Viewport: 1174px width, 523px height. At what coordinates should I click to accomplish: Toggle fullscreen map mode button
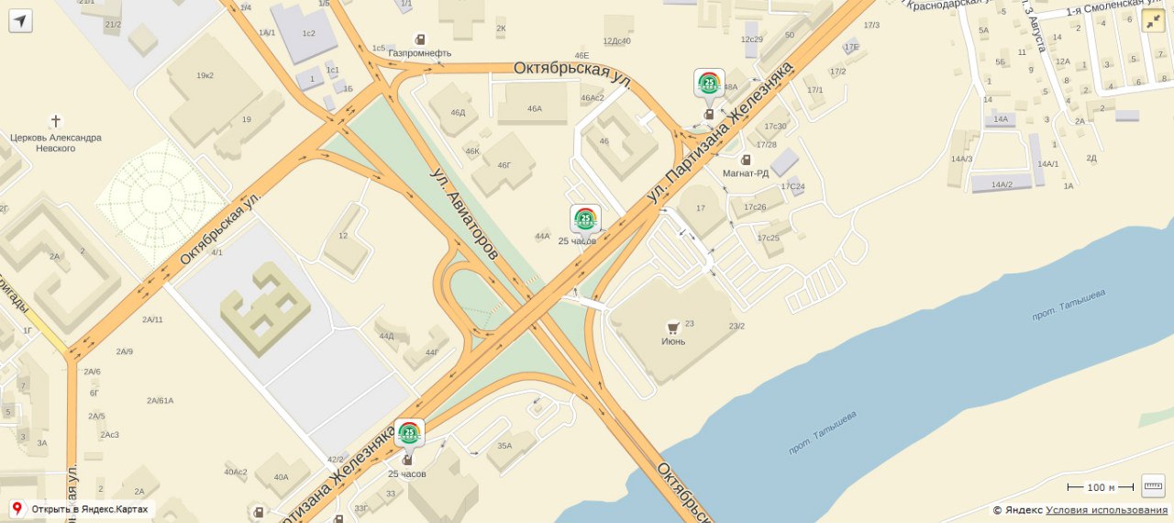tap(1153, 21)
